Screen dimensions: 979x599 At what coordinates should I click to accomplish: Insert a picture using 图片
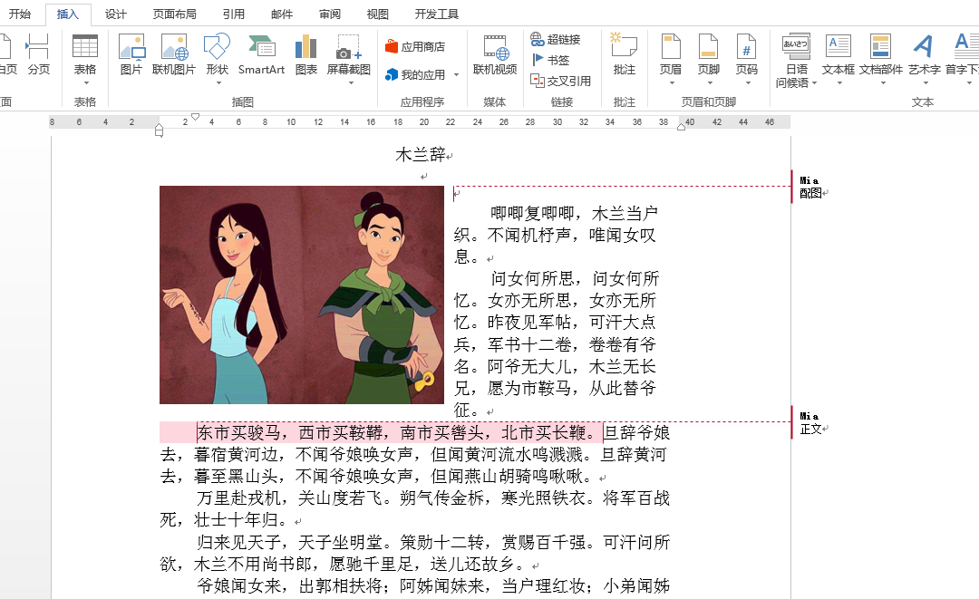coord(131,54)
